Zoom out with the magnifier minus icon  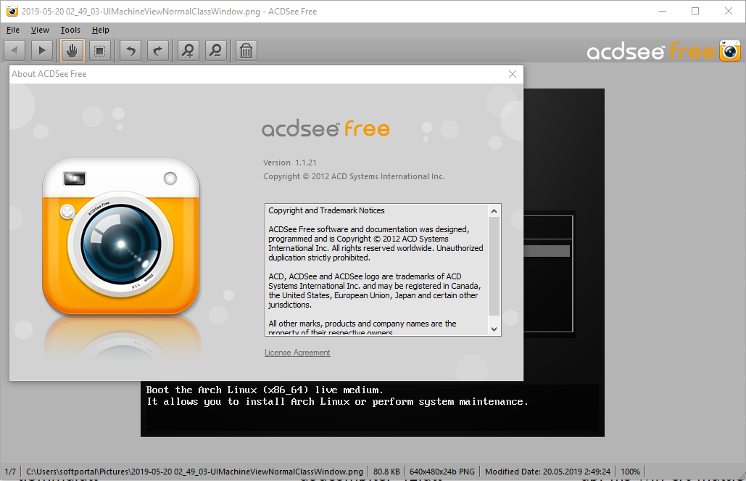click(216, 51)
